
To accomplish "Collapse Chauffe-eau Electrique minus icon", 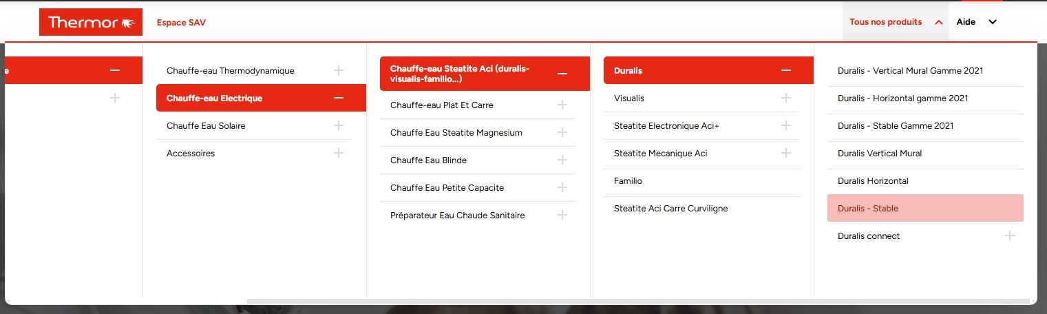I will [339, 98].
